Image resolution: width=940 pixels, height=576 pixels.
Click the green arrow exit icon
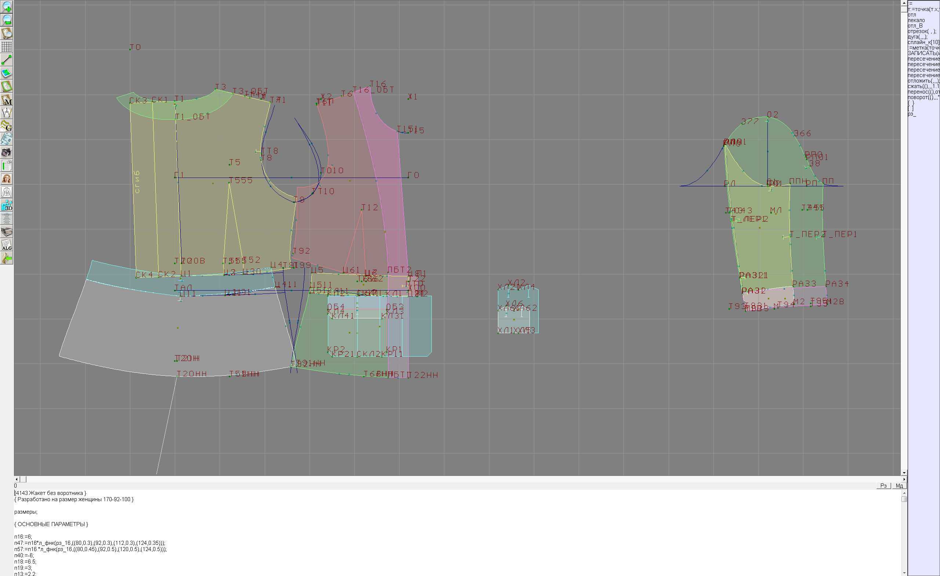[7, 258]
